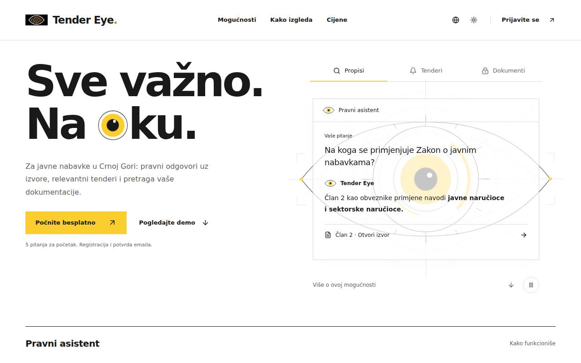This screenshot has width=581, height=363.
Task: Click the eye icon next to Pravni asistent header
Action: (x=329, y=110)
